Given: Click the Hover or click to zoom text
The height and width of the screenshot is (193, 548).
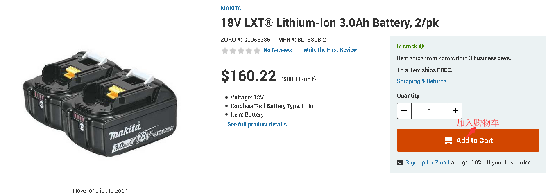Looking at the screenshot, I should click(101, 190).
